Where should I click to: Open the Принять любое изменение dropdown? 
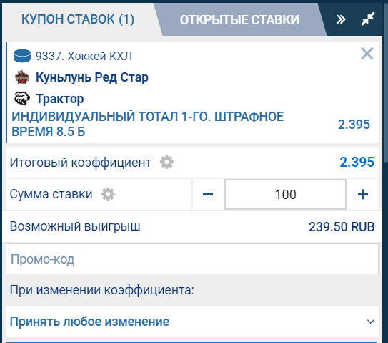click(x=192, y=322)
